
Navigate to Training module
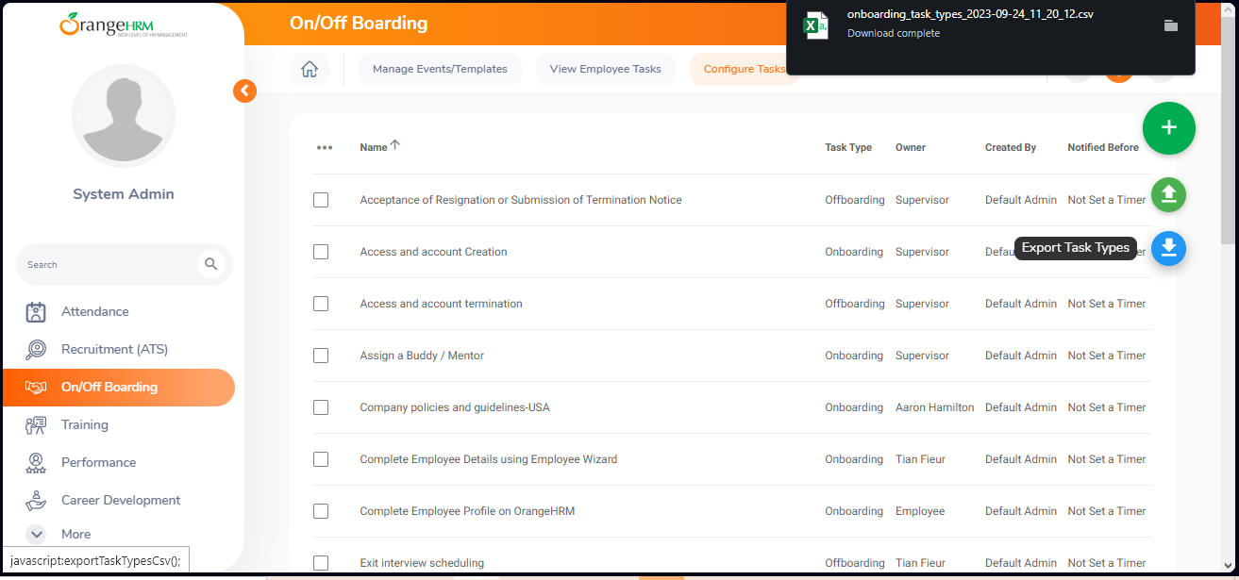coord(85,425)
